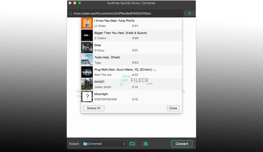This screenshot has height=152, width=263.
Task: Open the output folder icon
Action: (132, 144)
